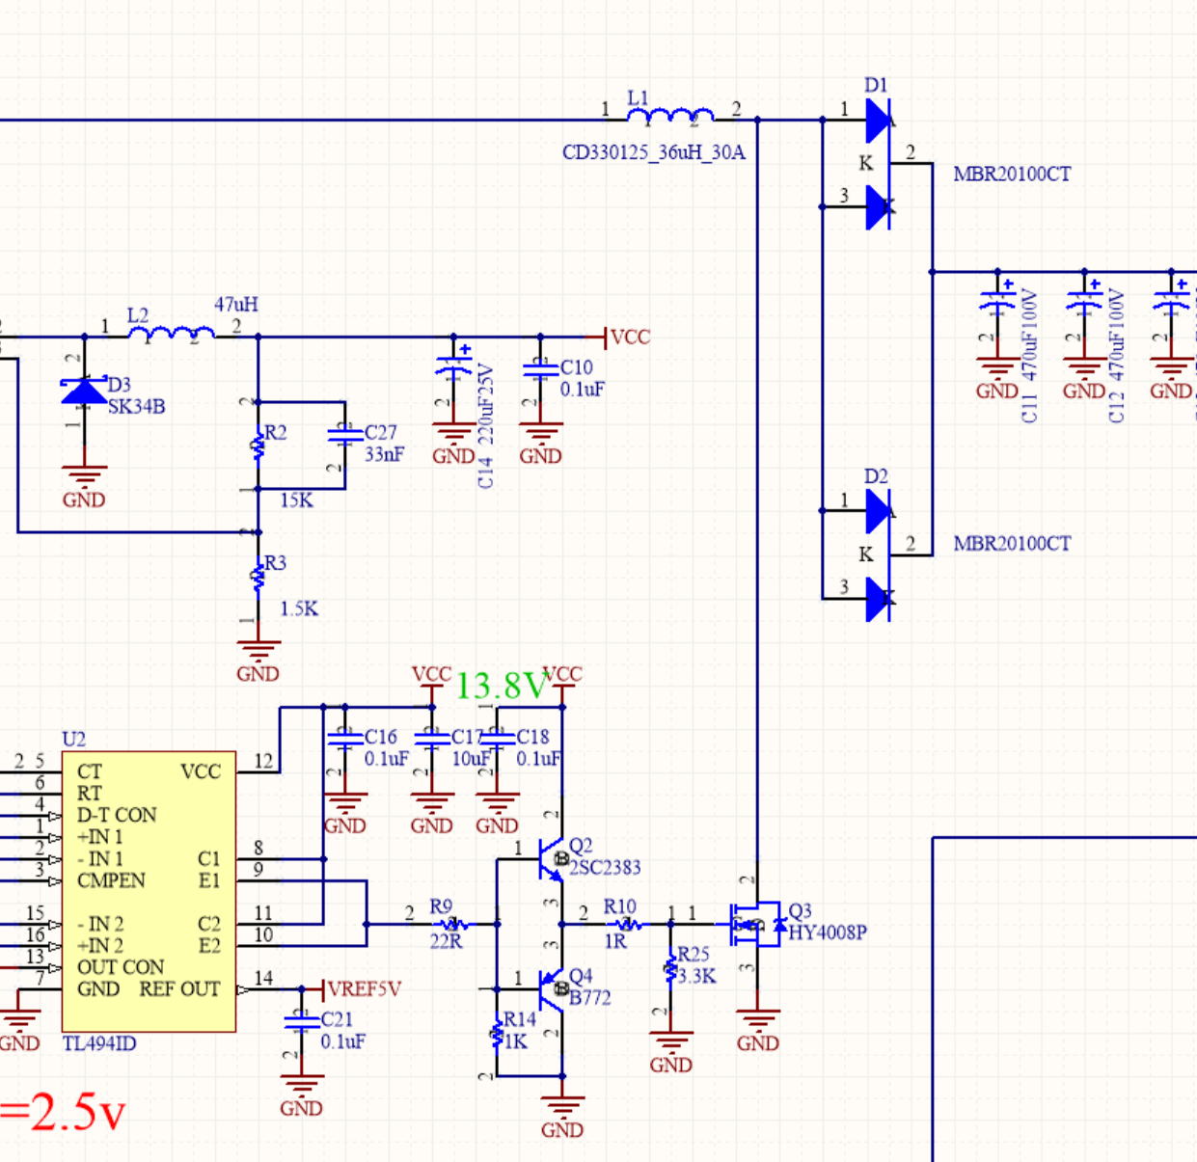1197x1162 pixels.
Task: Select the C27 capacitor symbol
Action: pos(344,434)
